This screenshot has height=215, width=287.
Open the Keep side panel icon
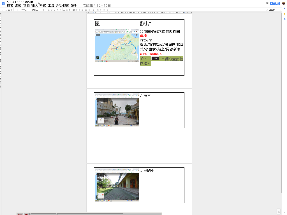(x=285, y=14)
